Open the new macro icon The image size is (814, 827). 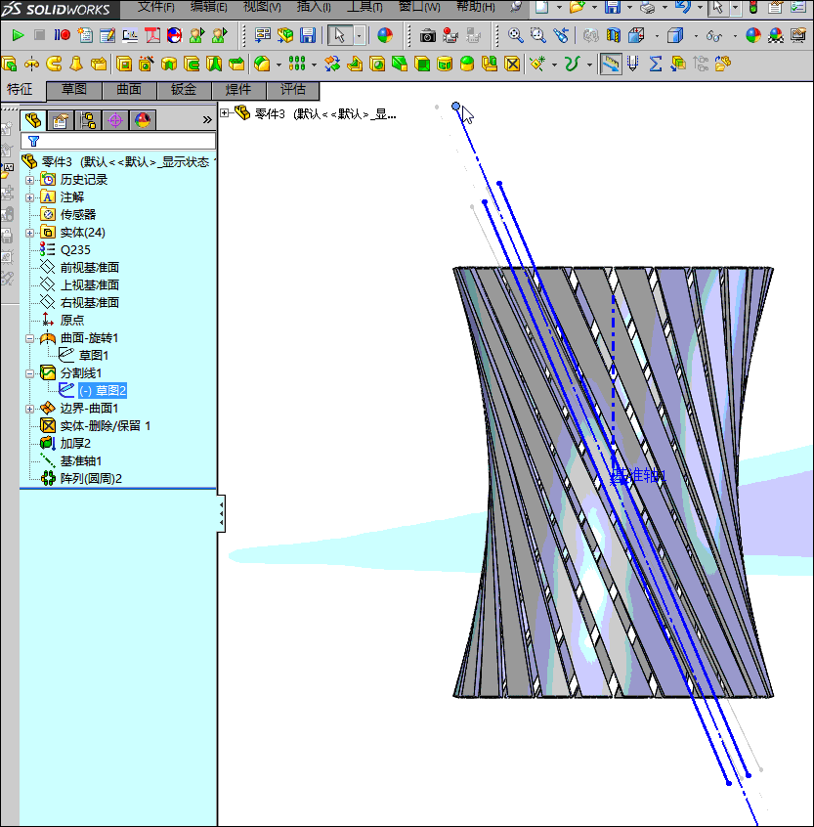pyautogui.click(x=85, y=35)
